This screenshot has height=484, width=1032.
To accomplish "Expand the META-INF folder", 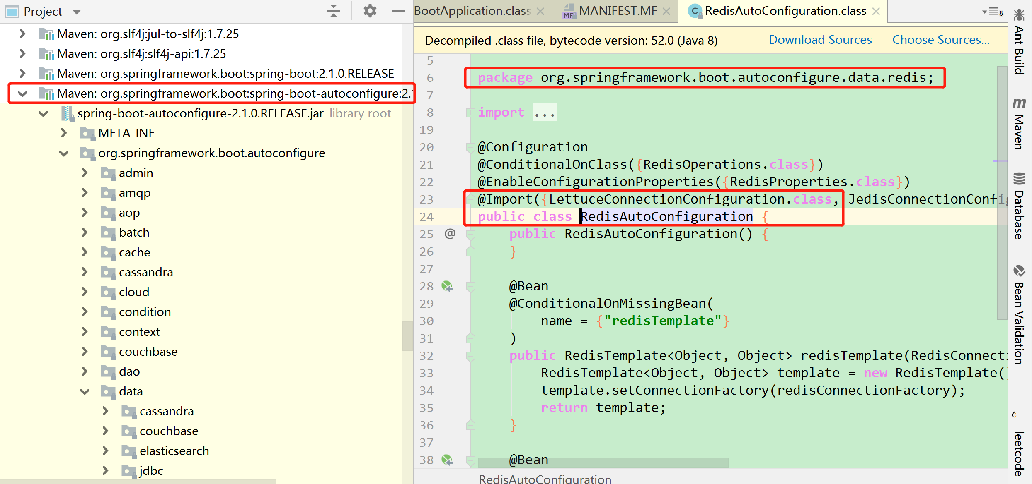I will 64,133.
